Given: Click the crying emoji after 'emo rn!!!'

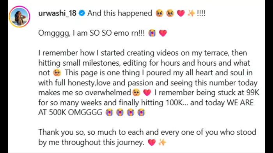Looking at the screenshot, I should coord(152,33).
